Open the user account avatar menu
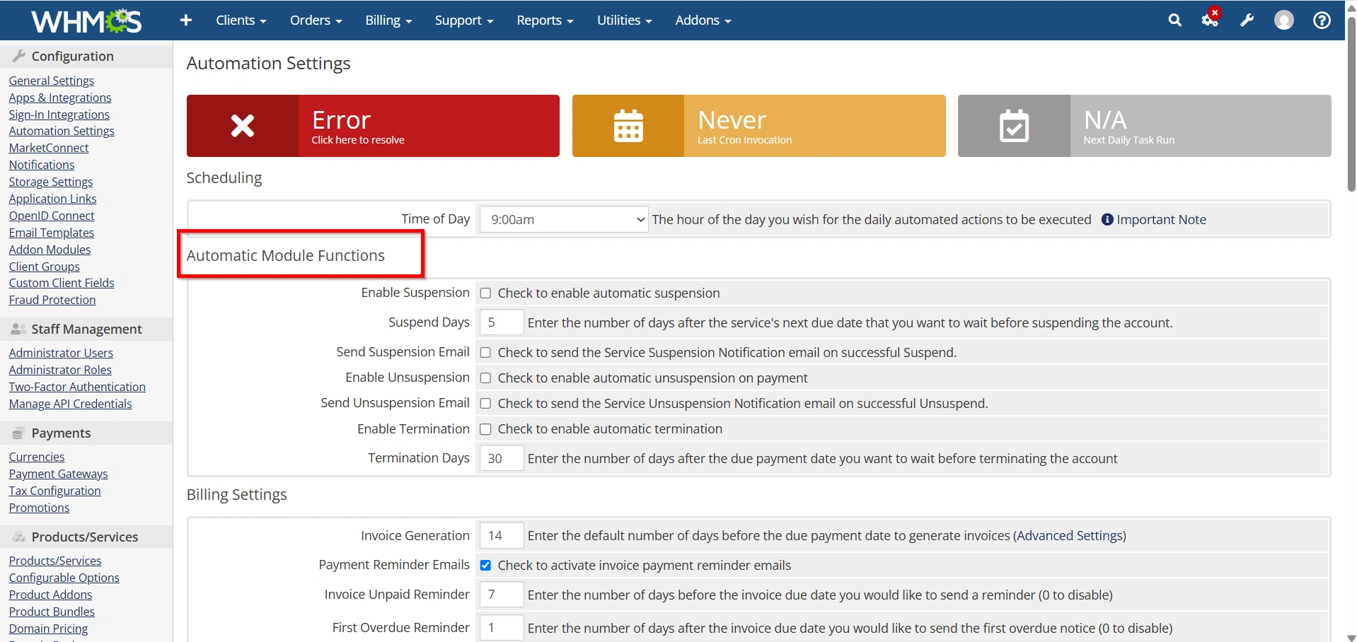The height and width of the screenshot is (642, 1357). pyautogui.click(x=1284, y=21)
